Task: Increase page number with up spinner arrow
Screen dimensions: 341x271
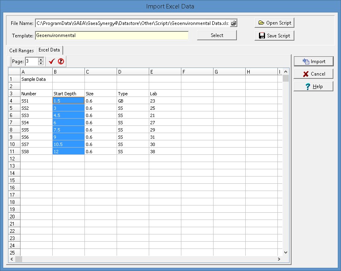Action: click(41, 60)
